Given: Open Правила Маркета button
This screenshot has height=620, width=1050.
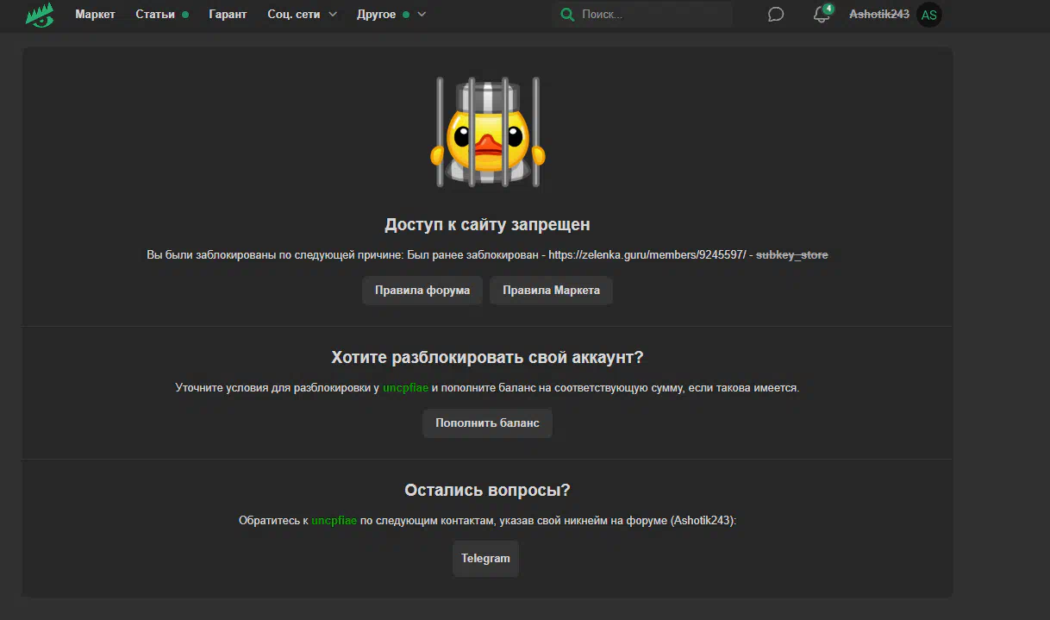Looking at the screenshot, I should (x=552, y=291).
